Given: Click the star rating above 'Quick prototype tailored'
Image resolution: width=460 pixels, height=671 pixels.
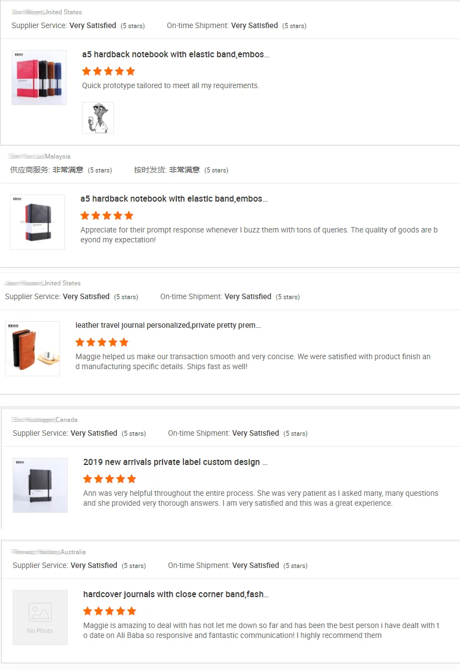Looking at the screenshot, I should (109, 71).
